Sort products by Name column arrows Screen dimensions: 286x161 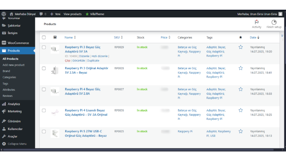pyautogui.click(x=75, y=38)
